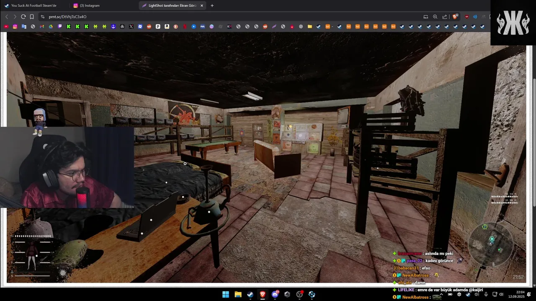
Task: Reload the current page
Action: [23, 17]
